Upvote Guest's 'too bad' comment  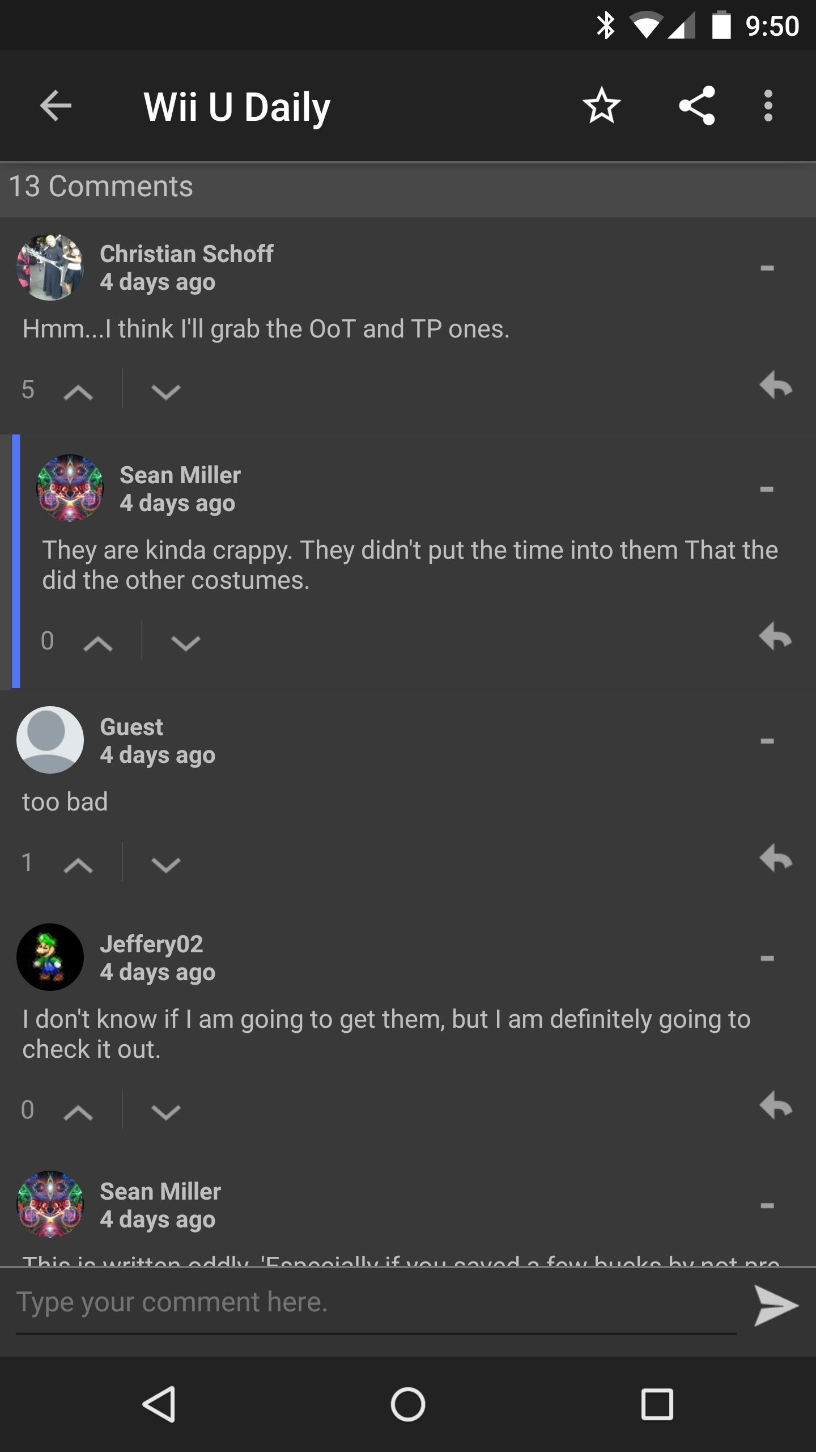point(78,864)
